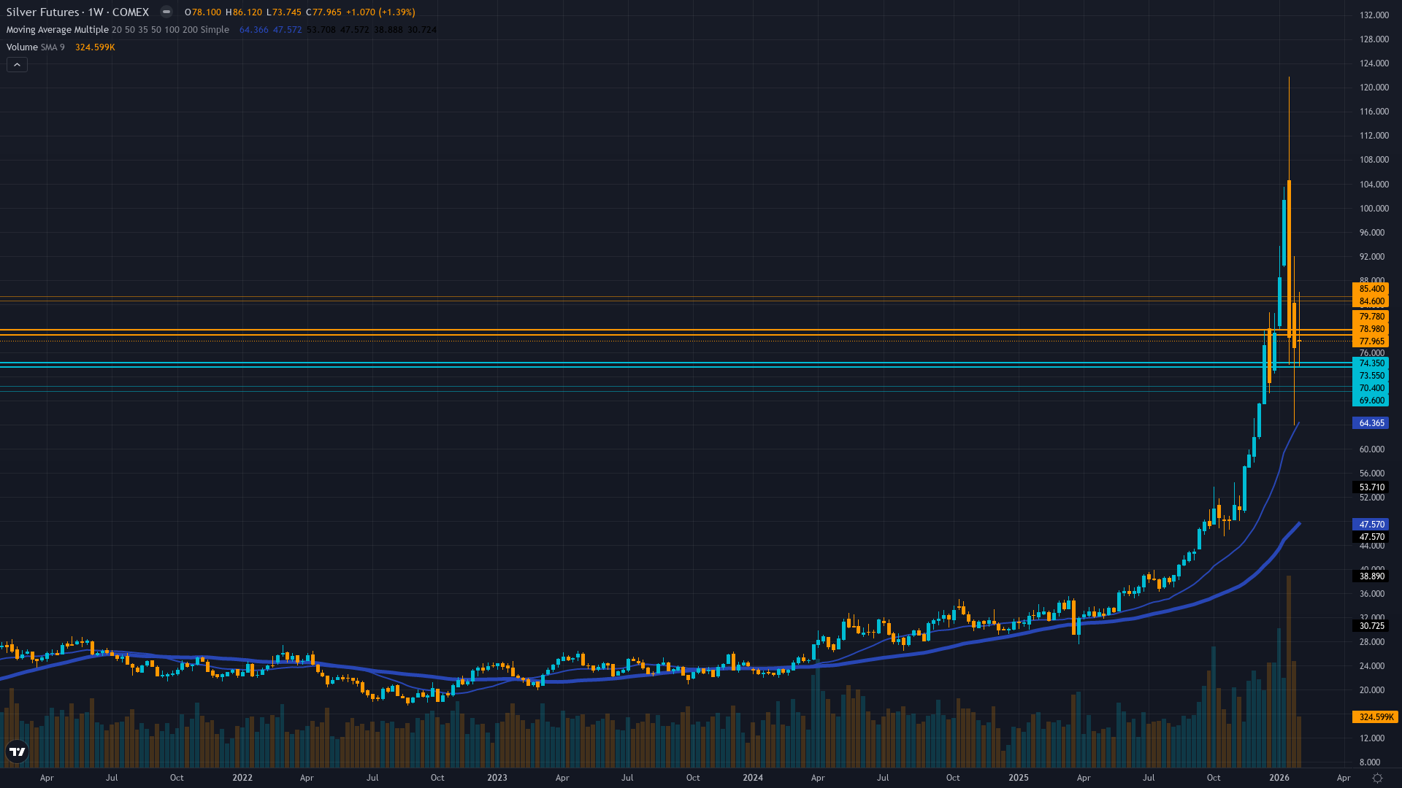Collapse the indicator legend with the chevron
The height and width of the screenshot is (788, 1402).
point(17,64)
